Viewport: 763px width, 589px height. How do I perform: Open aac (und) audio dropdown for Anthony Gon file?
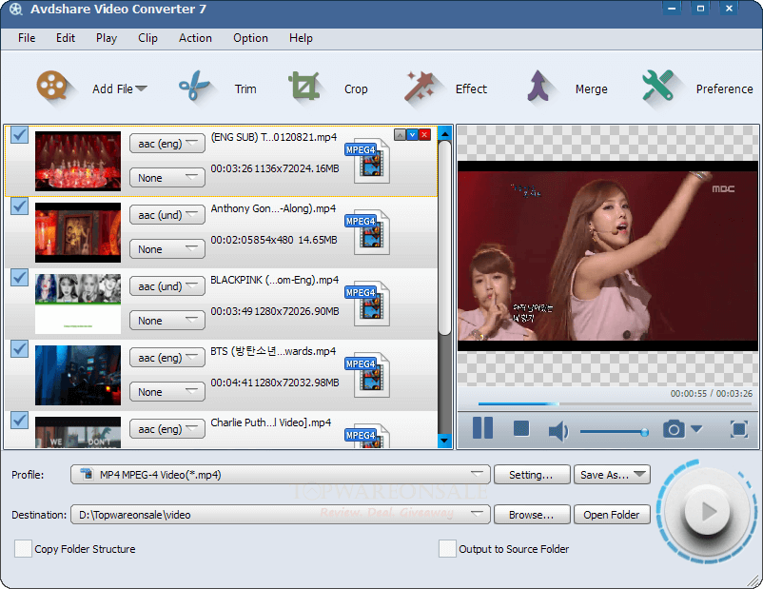point(166,215)
